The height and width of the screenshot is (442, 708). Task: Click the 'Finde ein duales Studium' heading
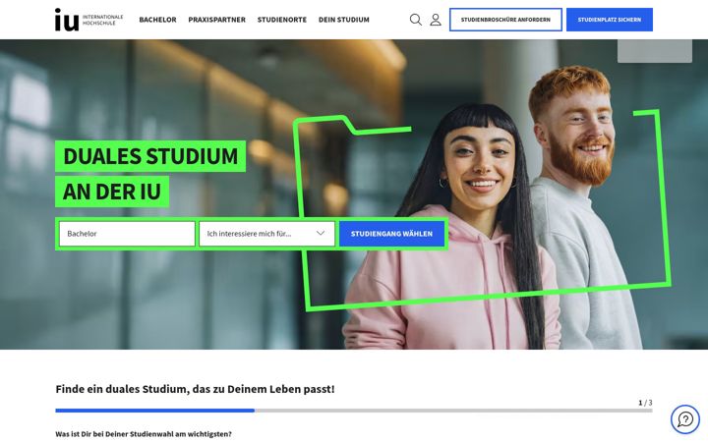(195, 389)
